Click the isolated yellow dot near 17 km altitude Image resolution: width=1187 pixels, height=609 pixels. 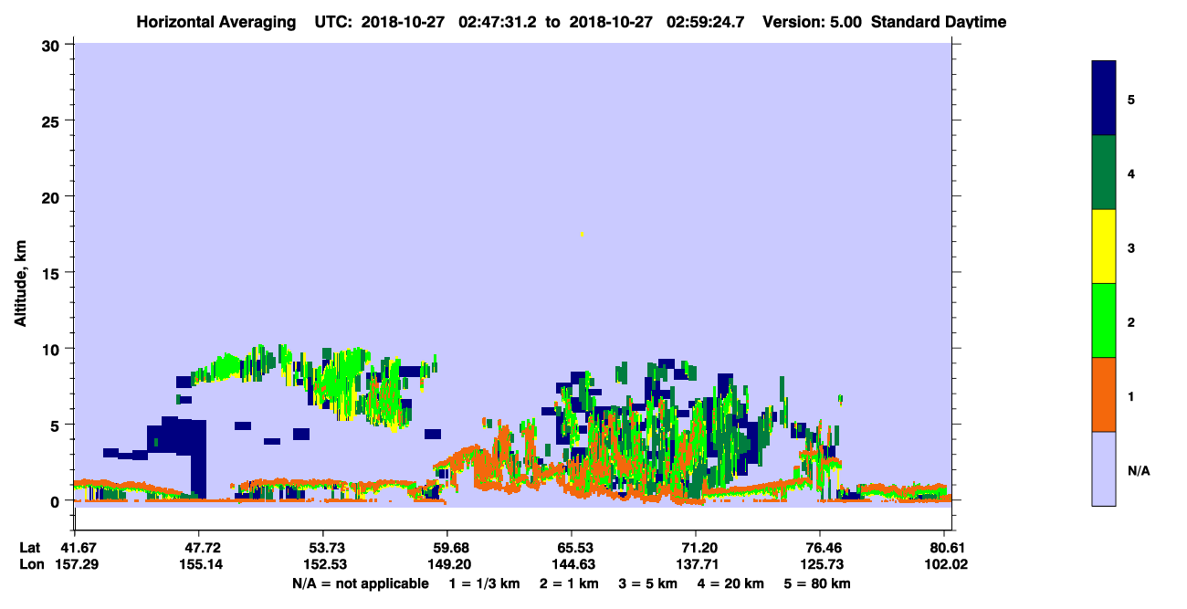(582, 235)
